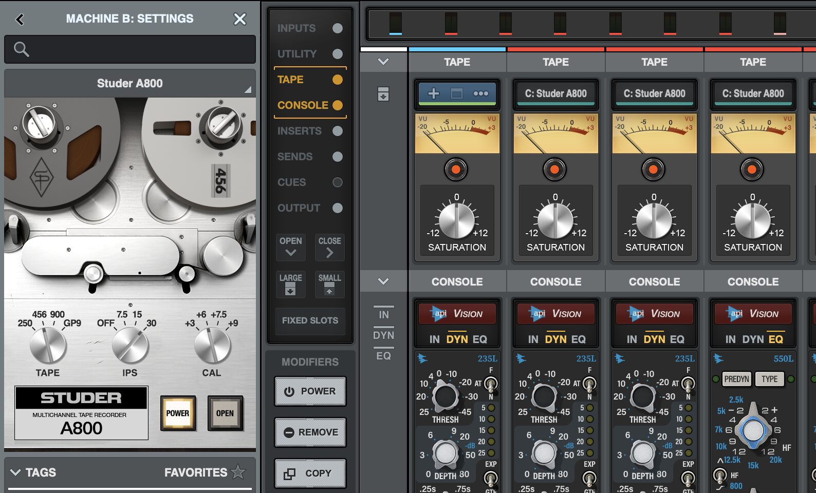
Task: Toggle INSERTS row visibility
Action: coord(338,131)
